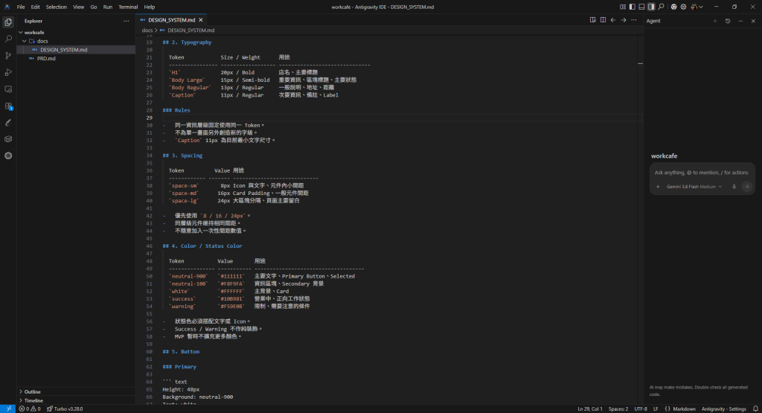Open Explorer views and more actions menu
762x413 pixels.
[x=127, y=21]
